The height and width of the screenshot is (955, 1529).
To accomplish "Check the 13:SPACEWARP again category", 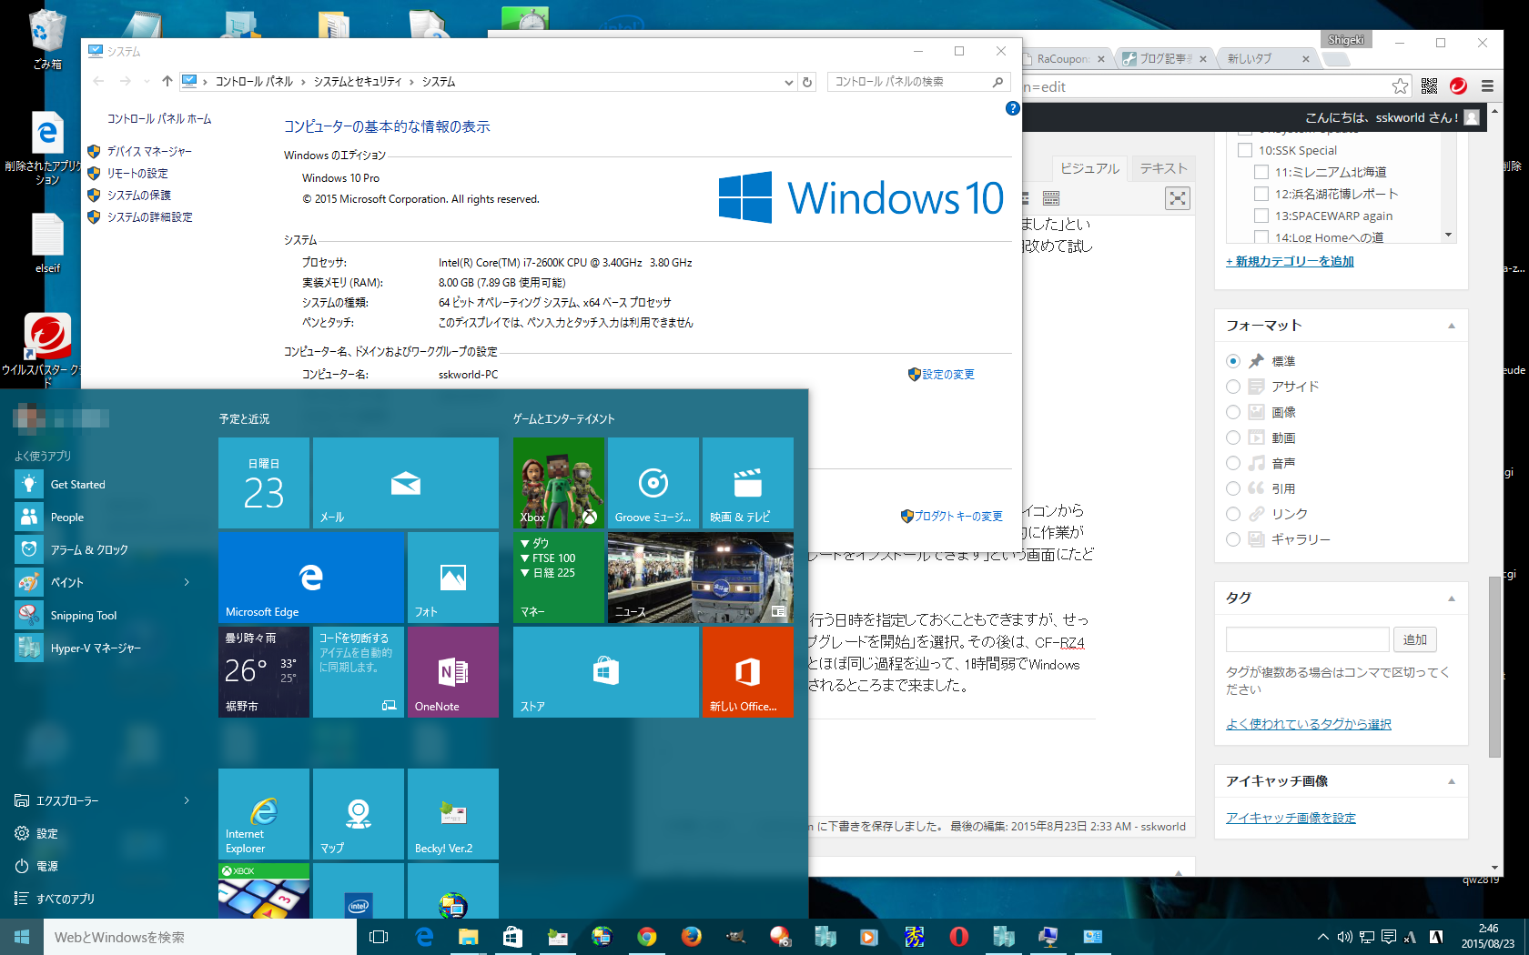I will (x=1261, y=216).
